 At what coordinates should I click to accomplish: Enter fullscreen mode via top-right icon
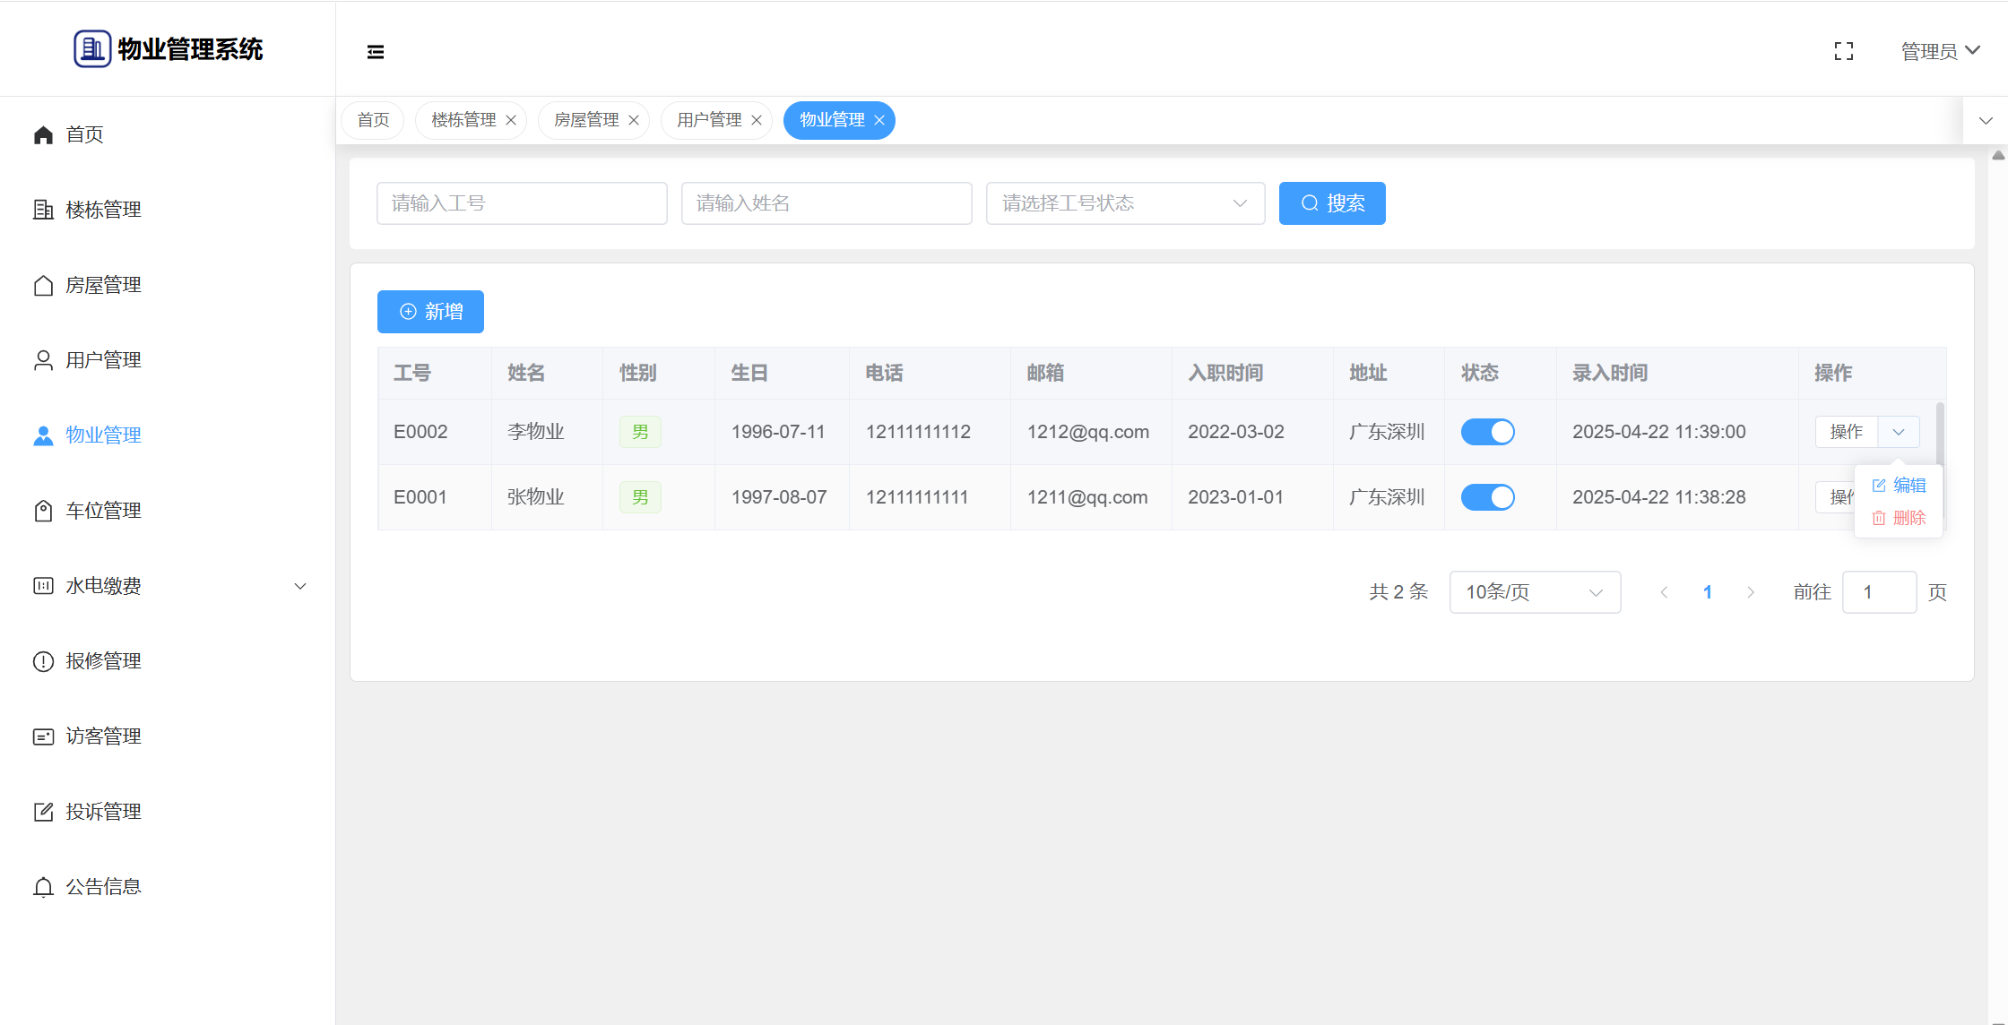point(1844,51)
